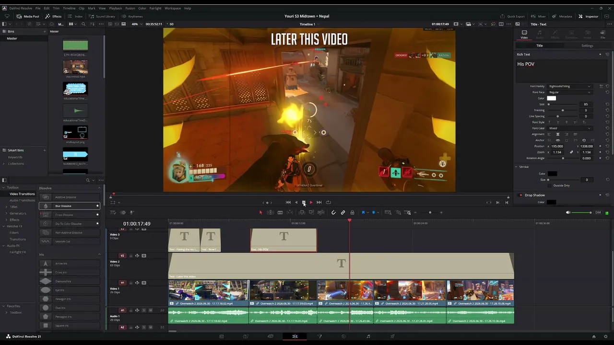Open the Timeline 1 name dropdown
The width and height of the screenshot is (614, 345).
[x=309, y=24]
